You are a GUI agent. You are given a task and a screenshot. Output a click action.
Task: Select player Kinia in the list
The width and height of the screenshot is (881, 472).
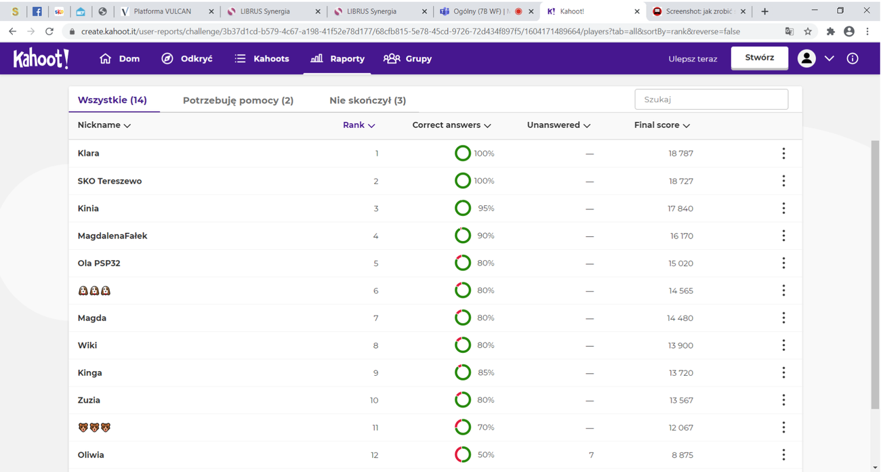click(x=88, y=209)
